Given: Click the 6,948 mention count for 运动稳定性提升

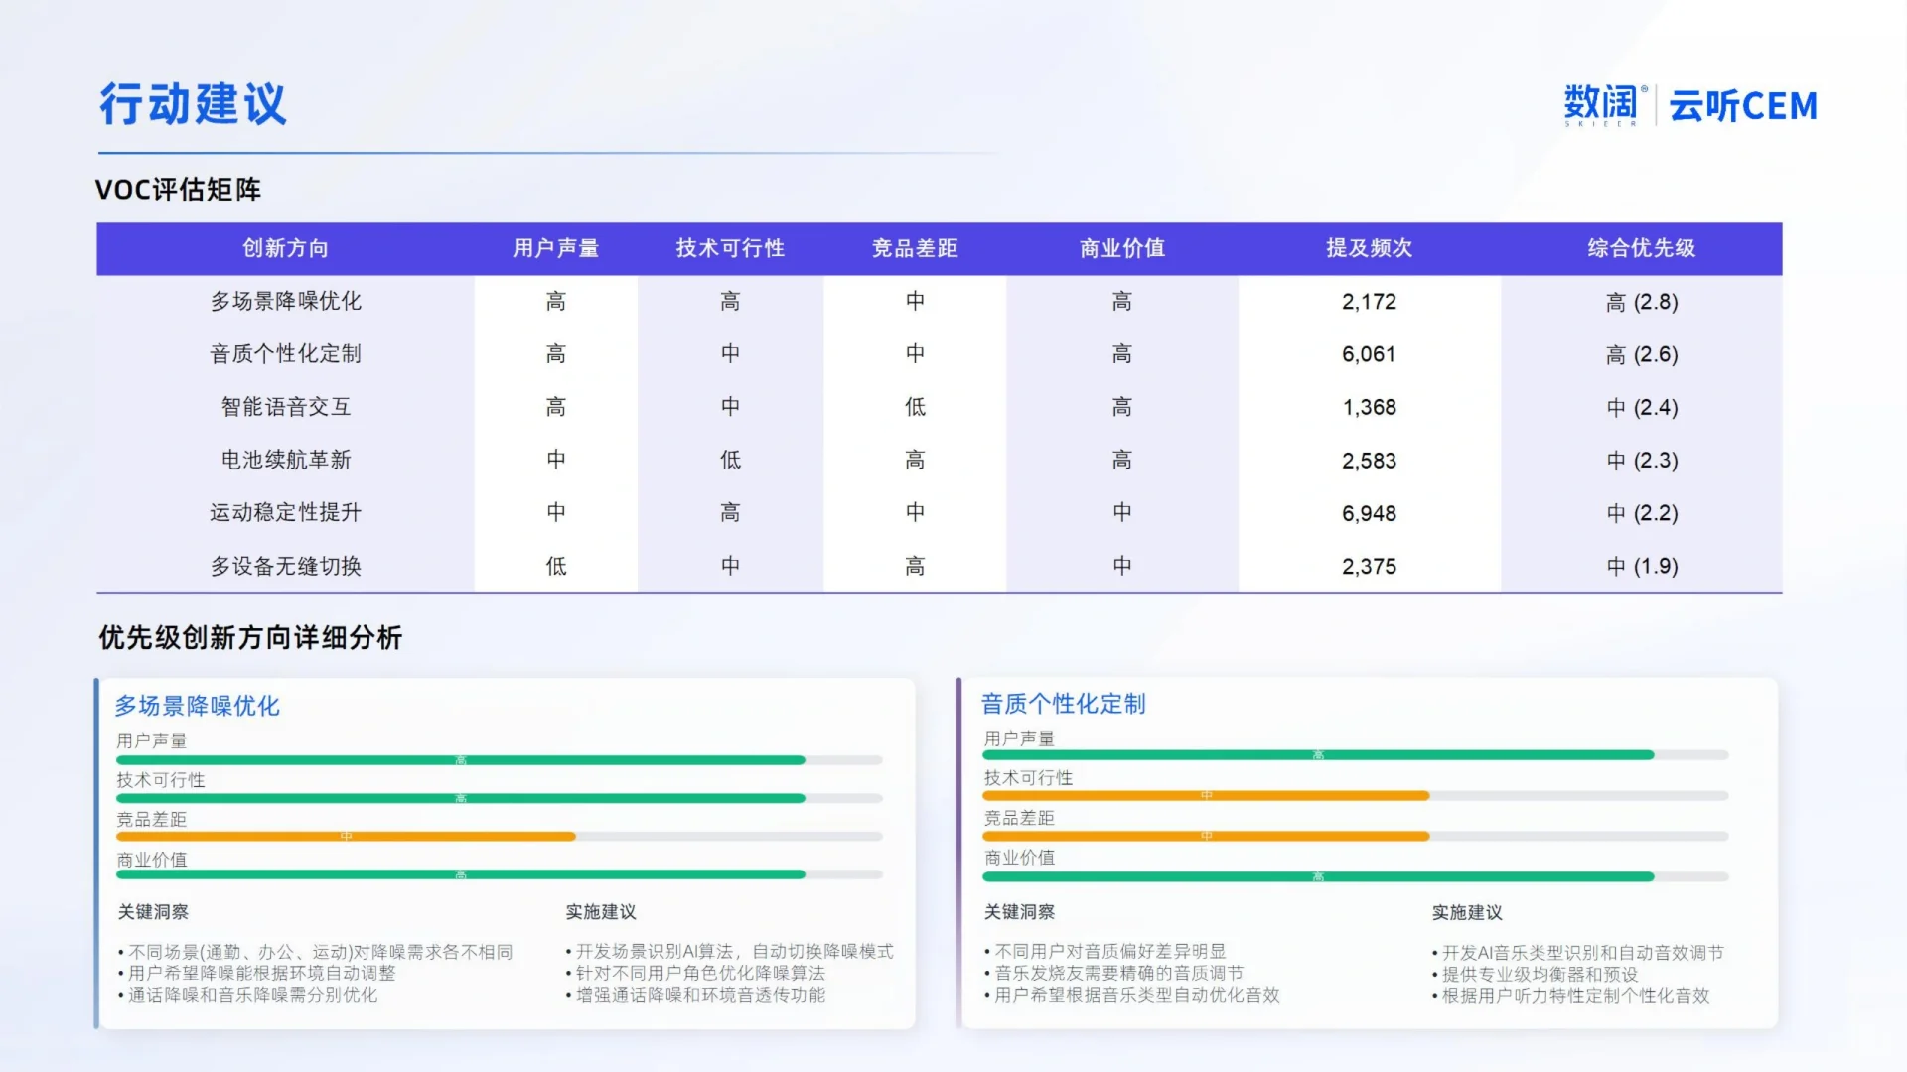Looking at the screenshot, I should 1368,512.
